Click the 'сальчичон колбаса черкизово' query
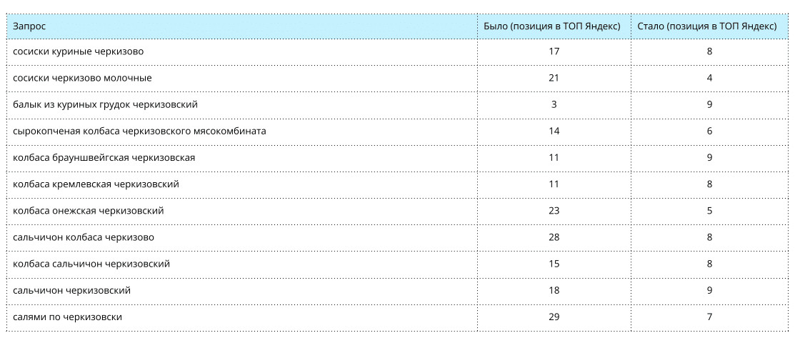The width and height of the screenshot is (795, 343). 84,237
